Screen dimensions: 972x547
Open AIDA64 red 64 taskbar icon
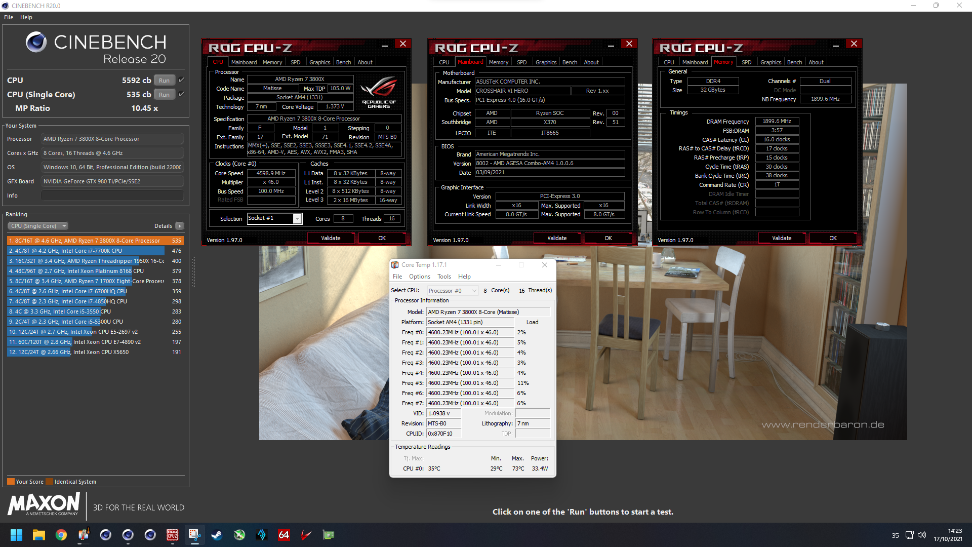pos(284,535)
